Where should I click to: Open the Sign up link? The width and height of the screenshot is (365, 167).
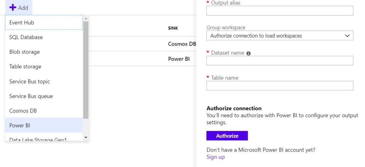pos(216,157)
